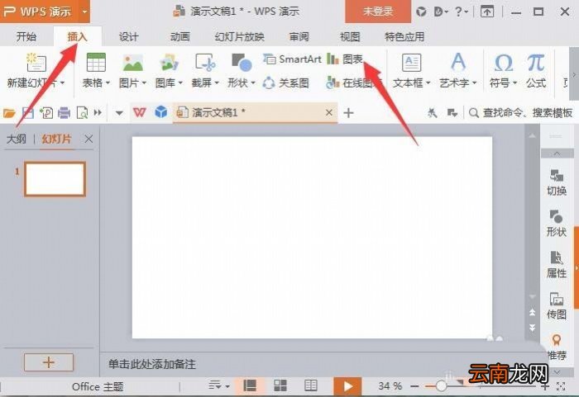Insert a picture with 图片 icon

[x=132, y=63]
